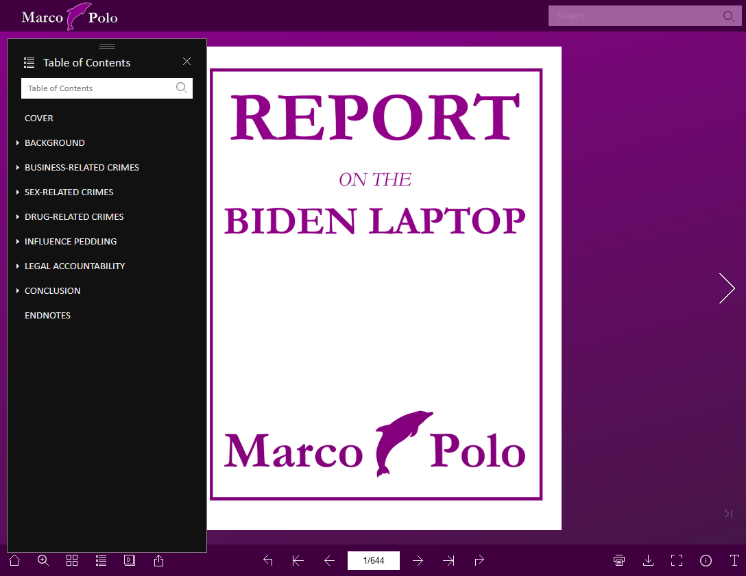
Task: Expand the BACKGROUND section
Action: pos(18,142)
